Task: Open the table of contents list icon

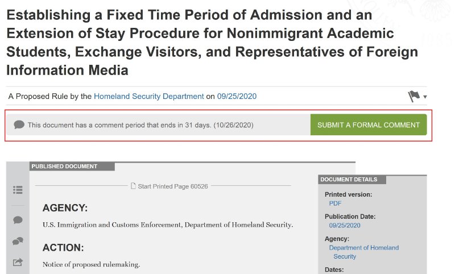Action: [18, 190]
